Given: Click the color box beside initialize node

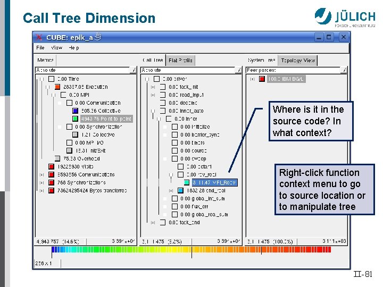Looking at the screenshot, I should 174,126.
